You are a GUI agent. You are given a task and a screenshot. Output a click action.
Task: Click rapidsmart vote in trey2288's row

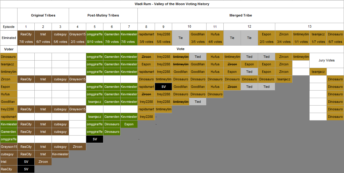point(146,109)
